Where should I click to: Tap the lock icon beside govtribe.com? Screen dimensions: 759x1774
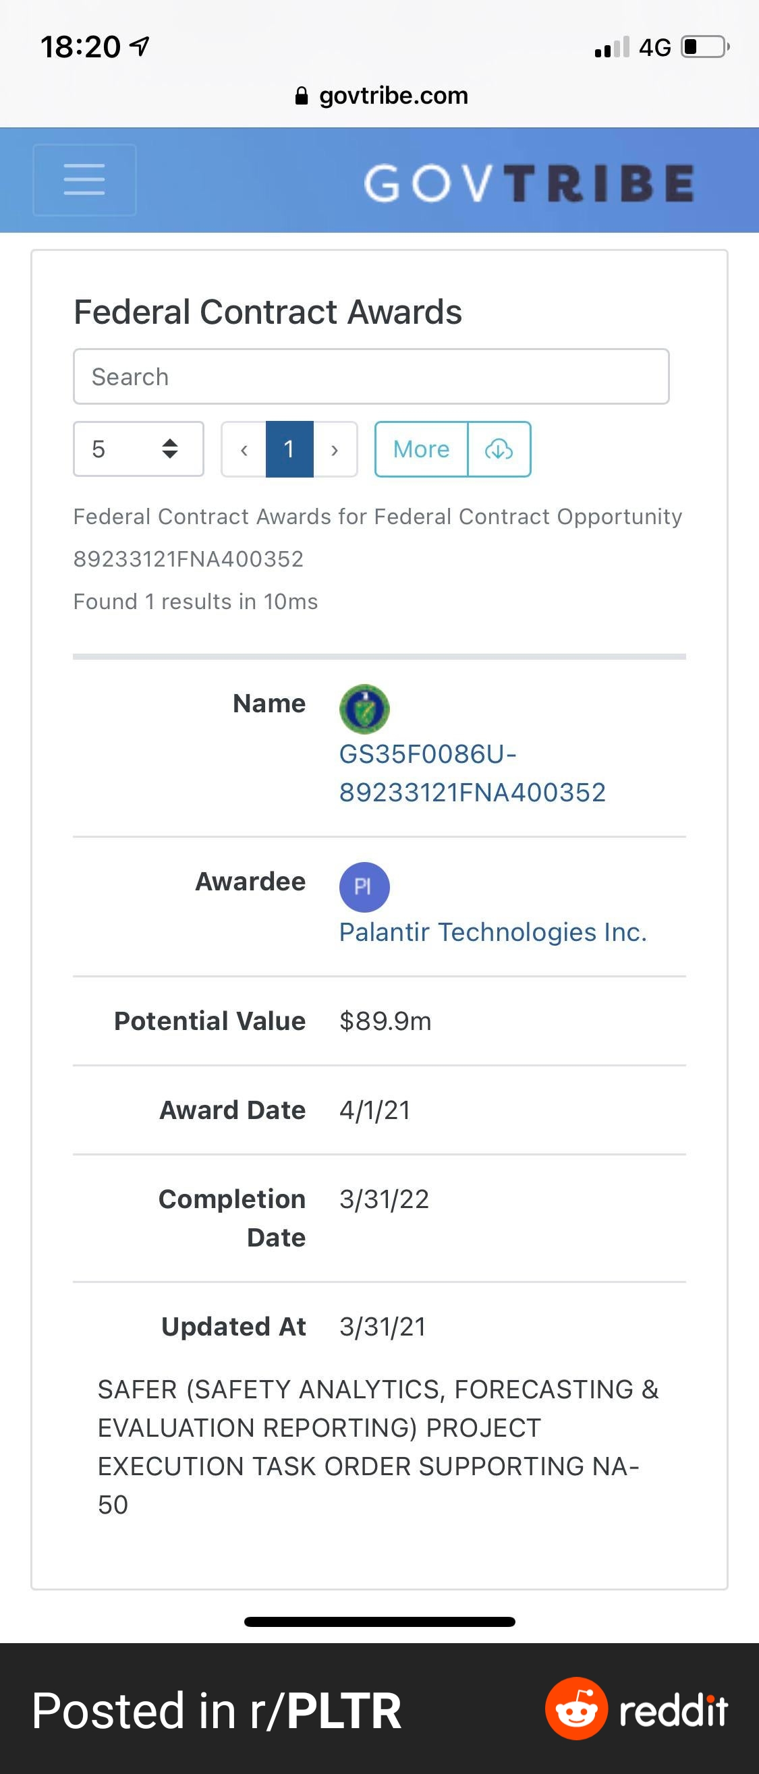(302, 96)
